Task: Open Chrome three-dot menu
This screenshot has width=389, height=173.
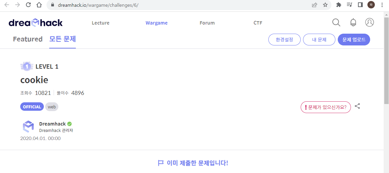Action: tap(382, 5)
